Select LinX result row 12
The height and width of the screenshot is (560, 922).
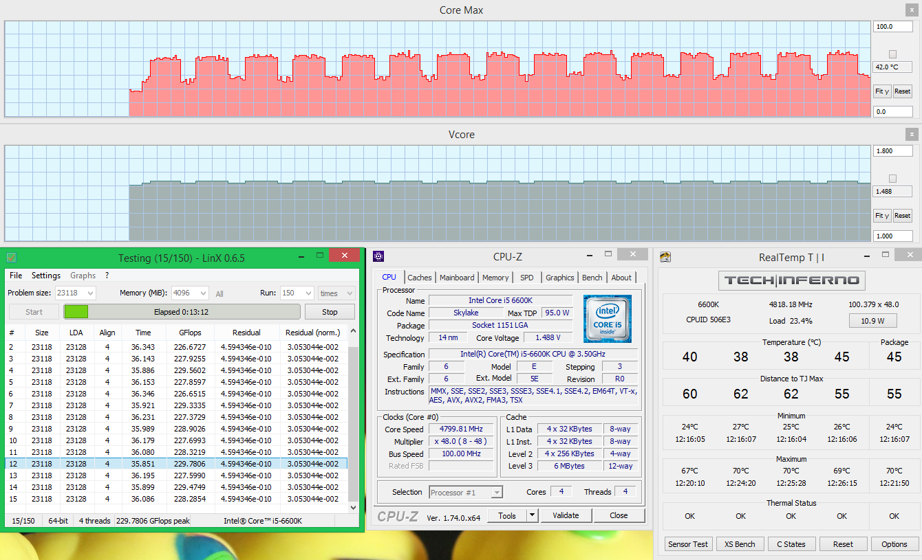tap(177, 464)
